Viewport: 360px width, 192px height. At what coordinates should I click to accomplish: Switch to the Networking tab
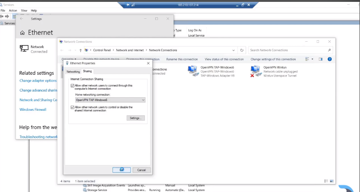click(73, 72)
